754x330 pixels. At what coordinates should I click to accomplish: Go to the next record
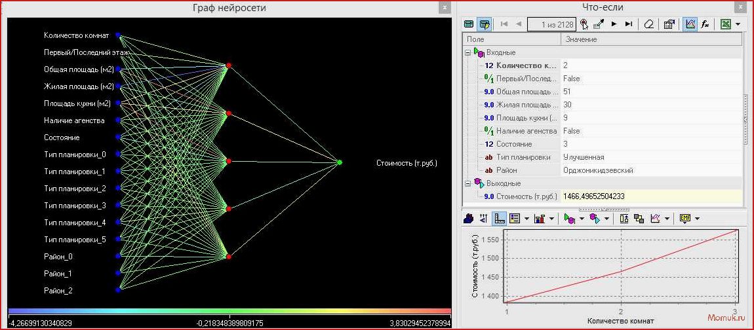point(614,24)
